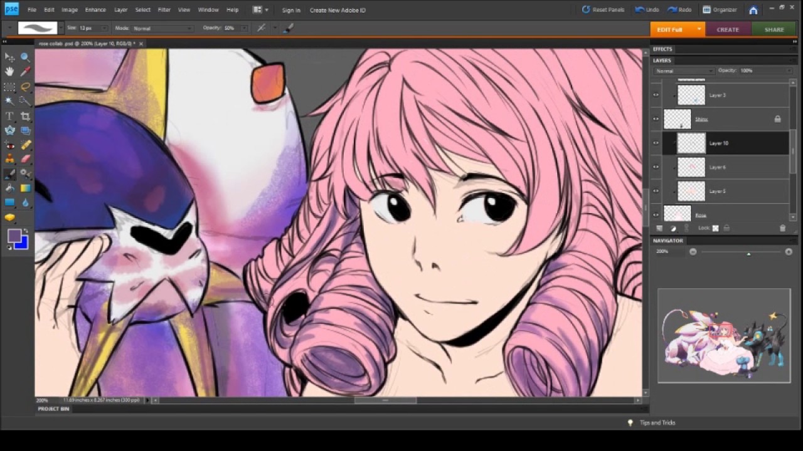Toggle lock all padlock in Layers footer
This screenshot has width=803, height=451.
(x=726, y=229)
